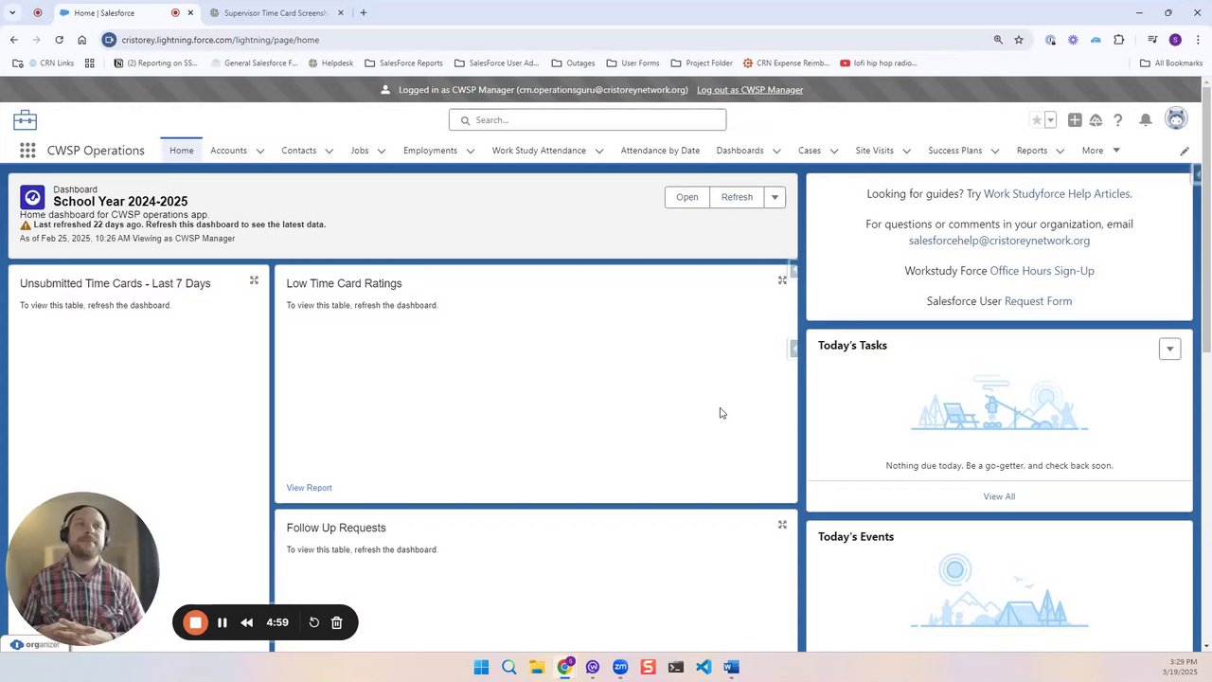Open the Dashboards tab dropdown chevron

[776, 151]
